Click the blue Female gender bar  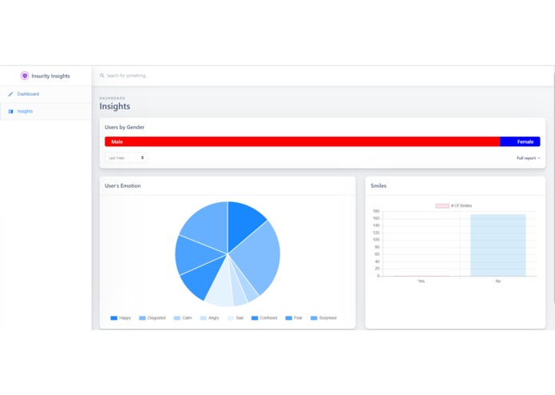[x=520, y=142]
